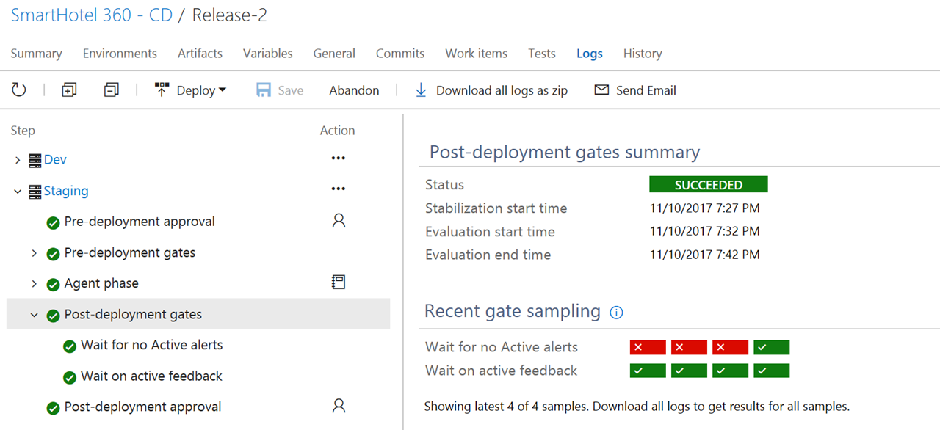This screenshot has height=430, width=940.
Task: Click fourth green sample for Wait on active feedback
Action: (771, 371)
